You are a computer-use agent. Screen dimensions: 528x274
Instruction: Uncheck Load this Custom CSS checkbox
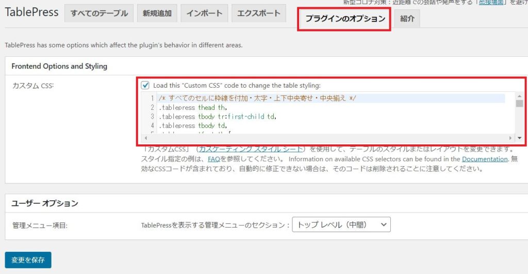145,85
